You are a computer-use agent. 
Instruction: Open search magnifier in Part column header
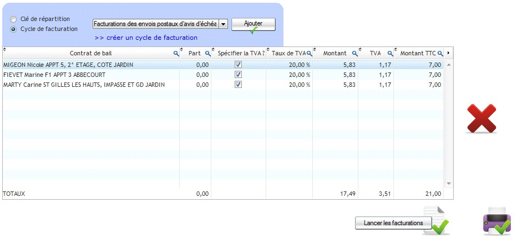207,53
